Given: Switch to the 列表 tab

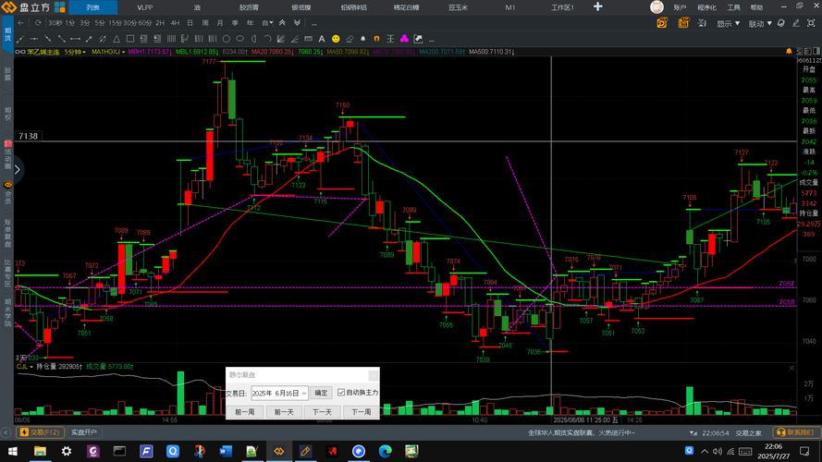Looking at the screenshot, I should (x=93, y=7).
